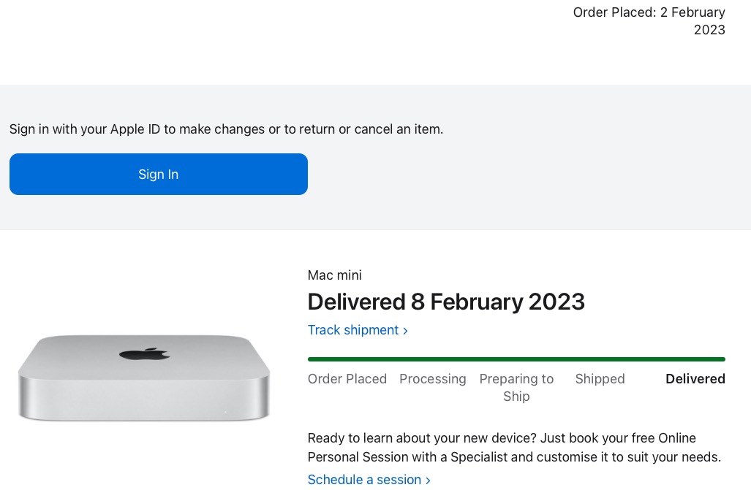Click the Mac mini product name label
This screenshot has height=490, width=751.
[334, 275]
